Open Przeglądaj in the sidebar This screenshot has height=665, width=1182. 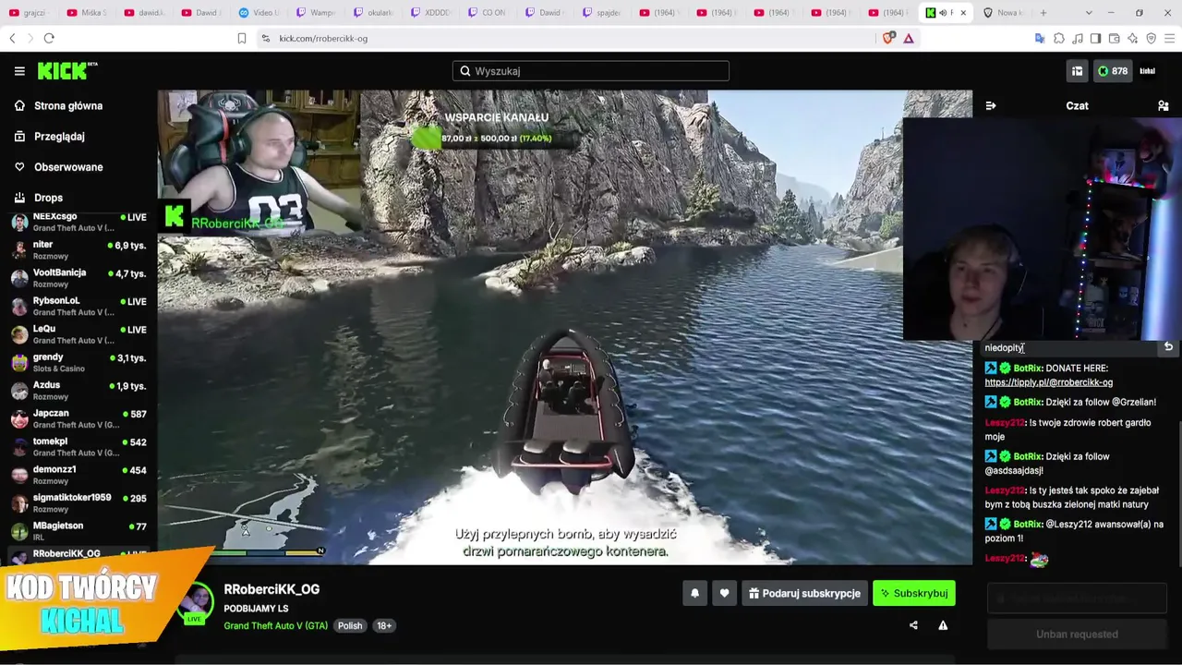click(x=59, y=136)
